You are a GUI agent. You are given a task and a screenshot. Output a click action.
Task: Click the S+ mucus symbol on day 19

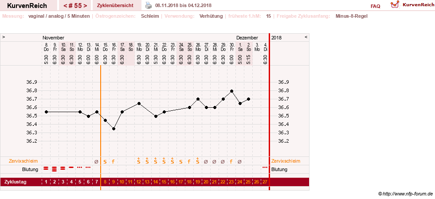coord(197,161)
